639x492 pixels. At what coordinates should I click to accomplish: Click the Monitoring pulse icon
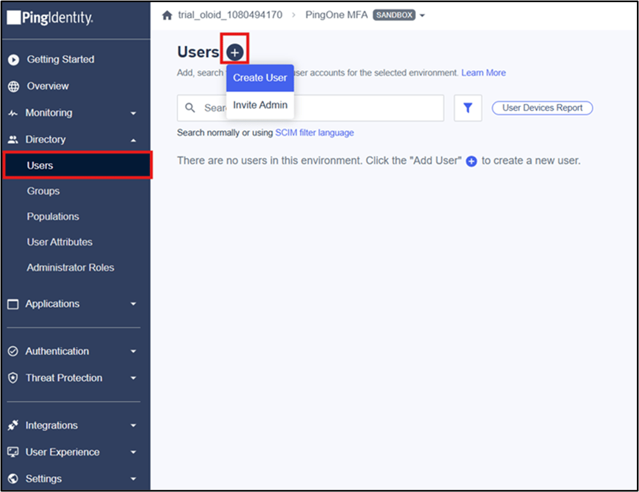[x=13, y=113]
